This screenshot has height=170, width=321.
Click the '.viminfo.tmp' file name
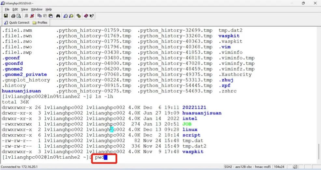coord(236,58)
